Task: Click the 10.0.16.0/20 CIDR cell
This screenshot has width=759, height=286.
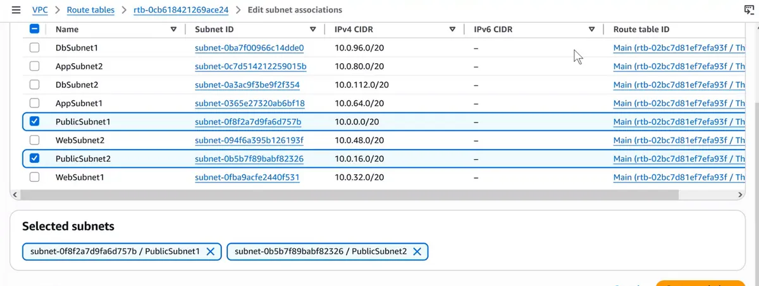Action: click(x=358, y=158)
